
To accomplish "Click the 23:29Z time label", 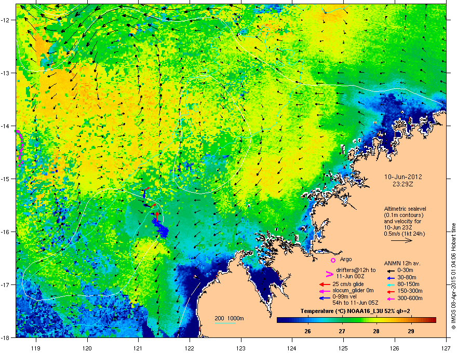I will (403, 184).
